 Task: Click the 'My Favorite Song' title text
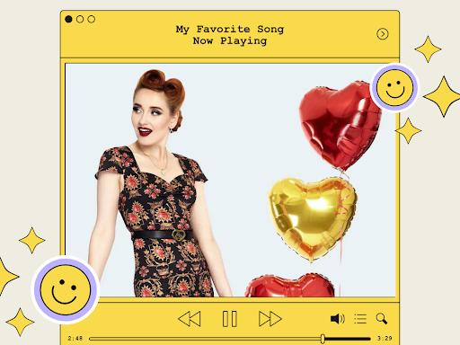coord(230,29)
